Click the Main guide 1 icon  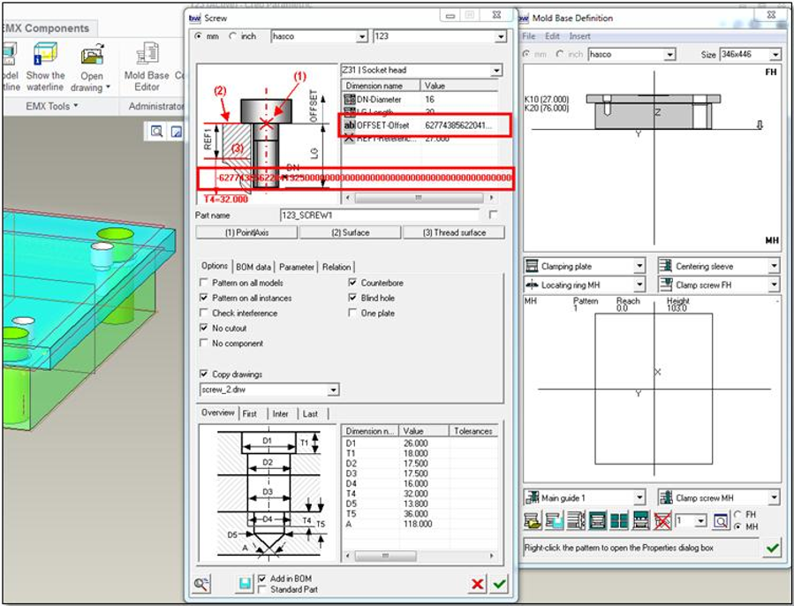(x=532, y=497)
